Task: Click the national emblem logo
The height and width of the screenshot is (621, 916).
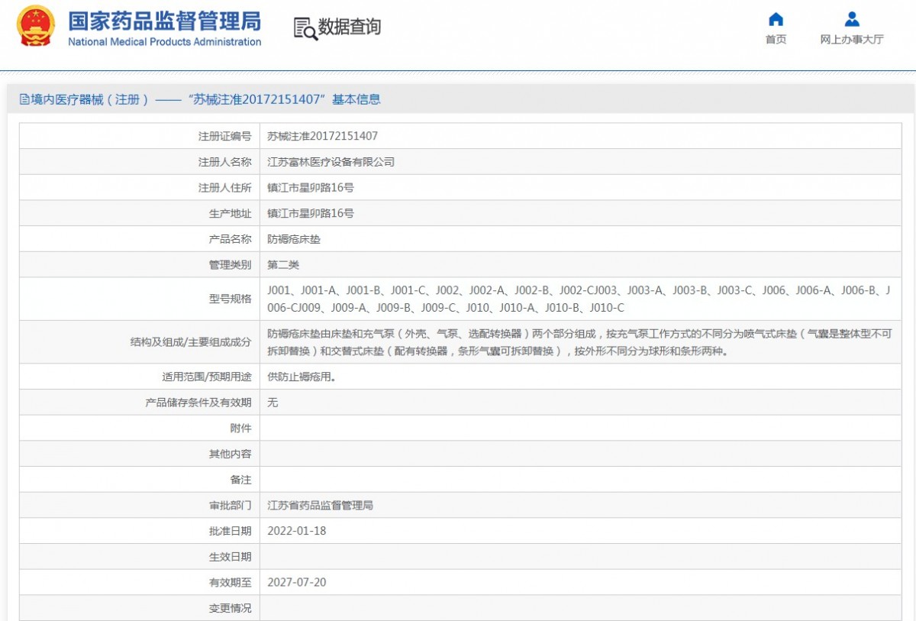Action: coord(36,27)
